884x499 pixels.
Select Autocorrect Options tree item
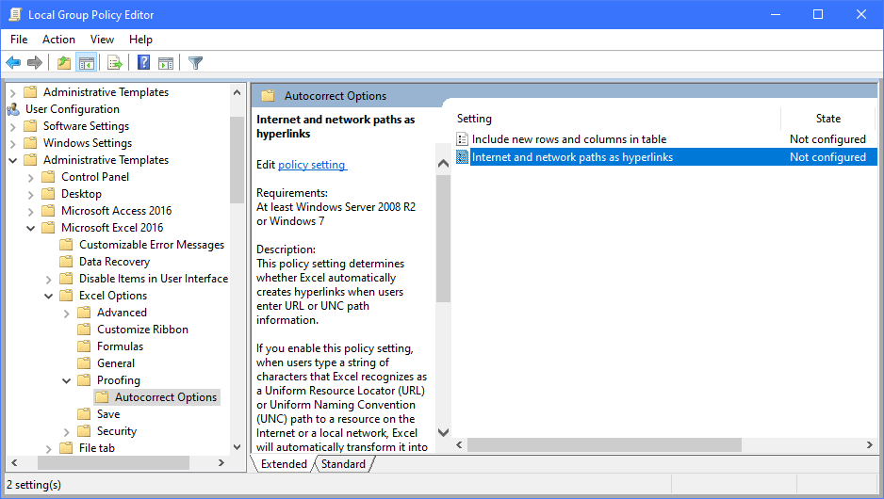(x=166, y=397)
